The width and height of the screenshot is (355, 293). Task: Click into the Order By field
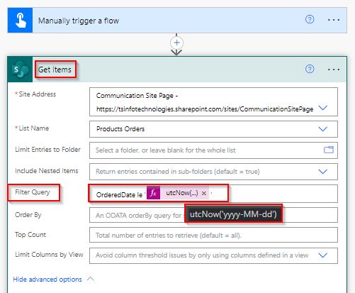213,215
